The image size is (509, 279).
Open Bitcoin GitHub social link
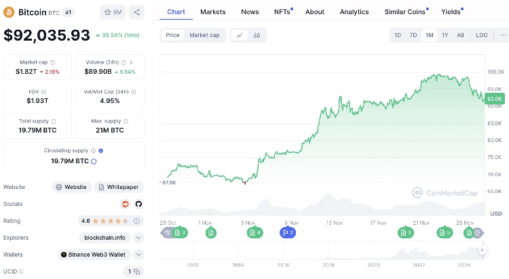pos(138,204)
